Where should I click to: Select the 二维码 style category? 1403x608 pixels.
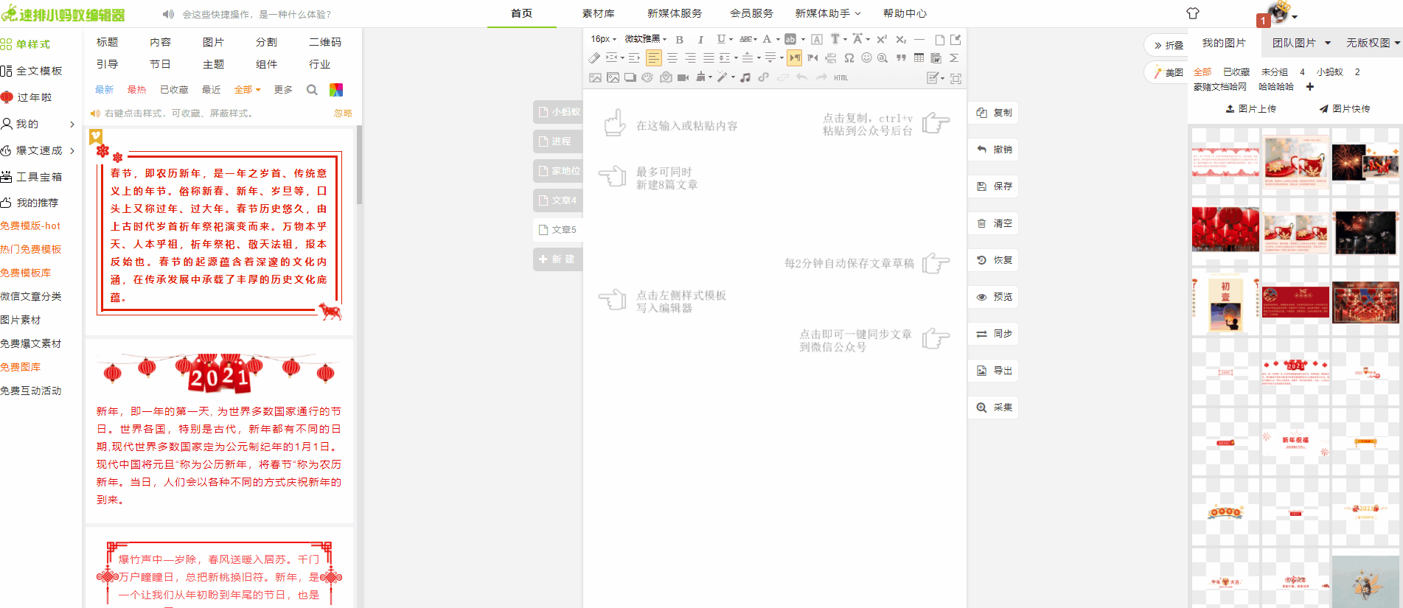coord(325,42)
